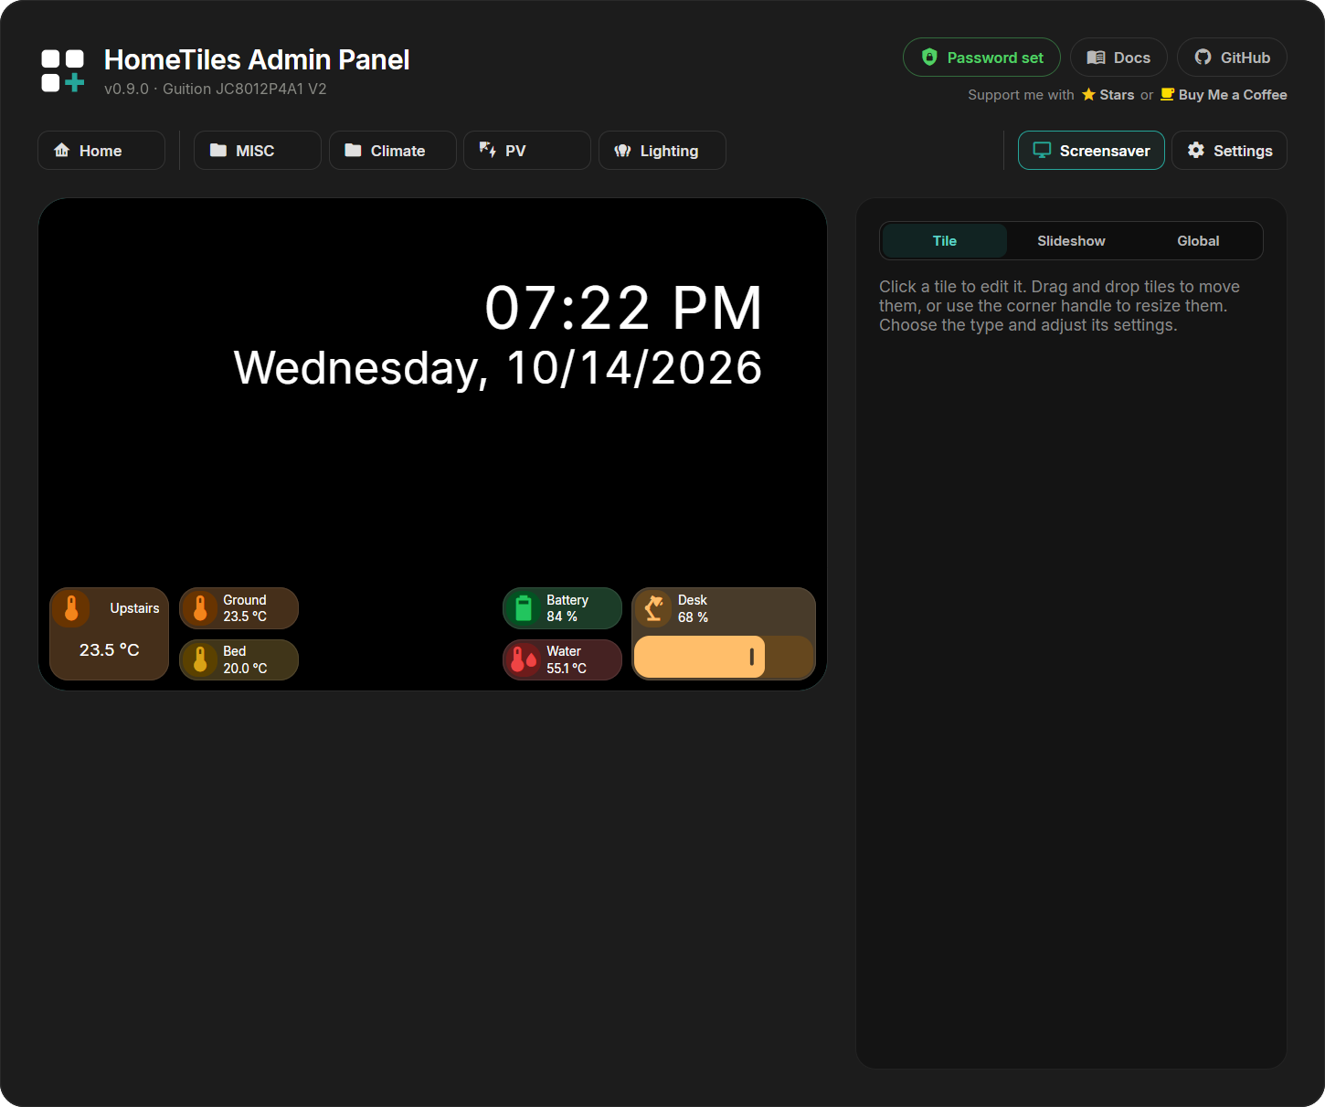Switch to the Global tab
The height and width of the screenshot is (1107, 1325).
pos(1198,241)
